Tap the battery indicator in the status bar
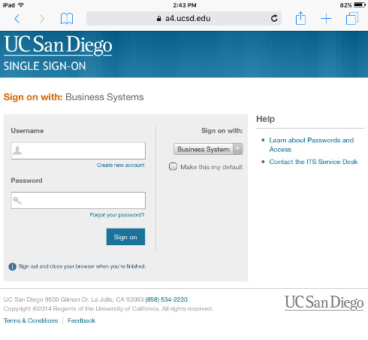 point(360,5)
